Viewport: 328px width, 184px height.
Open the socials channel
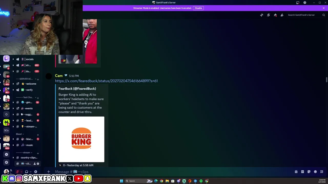pos(27,59)
